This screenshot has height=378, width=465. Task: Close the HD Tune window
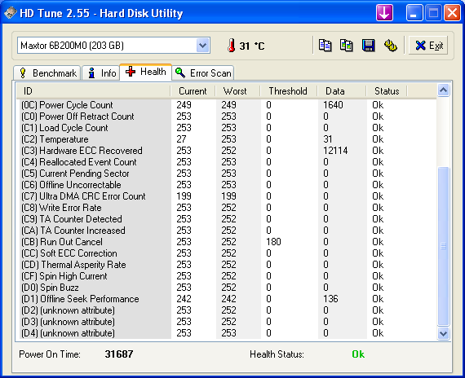(452, 13)
